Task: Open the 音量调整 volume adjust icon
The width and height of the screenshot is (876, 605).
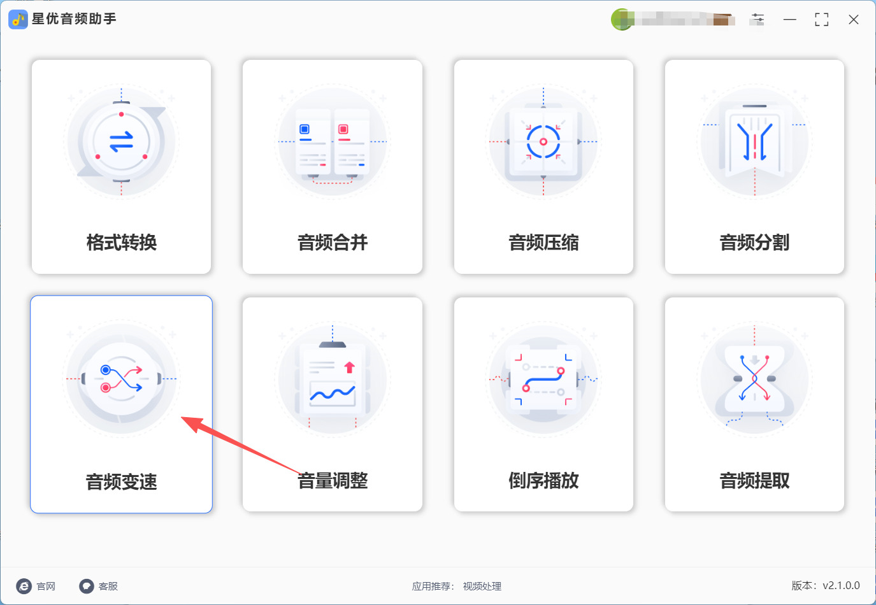Action: pyautogui.click(x=333, y=379)
